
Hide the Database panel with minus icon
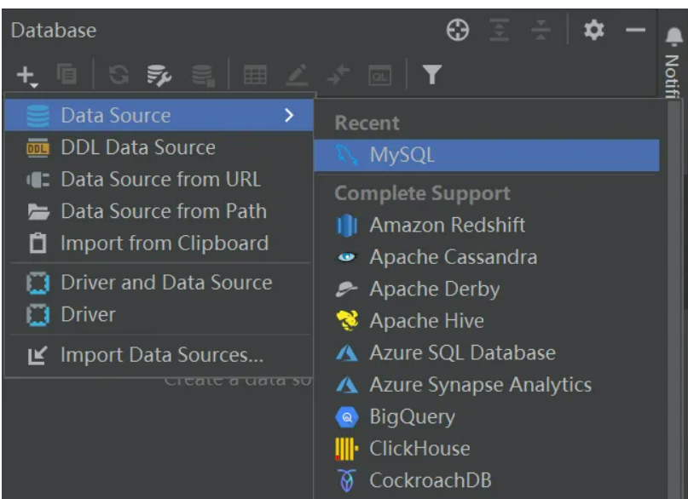coord(635,30)
